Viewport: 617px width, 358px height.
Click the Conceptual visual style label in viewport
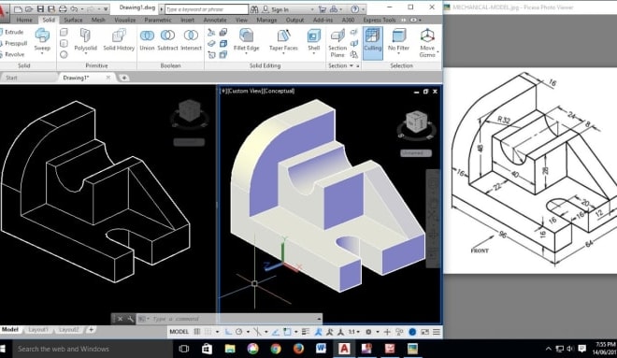[279, 91]
